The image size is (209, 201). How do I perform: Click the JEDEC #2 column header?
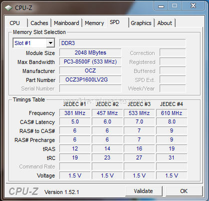(107, 104)
